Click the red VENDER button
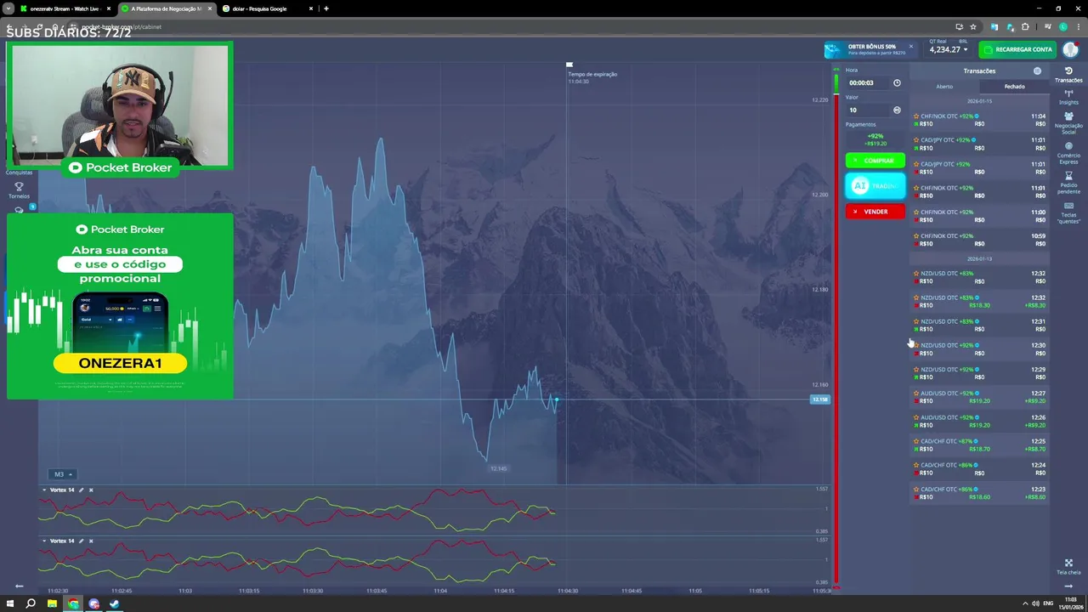 tap(875, 212)
